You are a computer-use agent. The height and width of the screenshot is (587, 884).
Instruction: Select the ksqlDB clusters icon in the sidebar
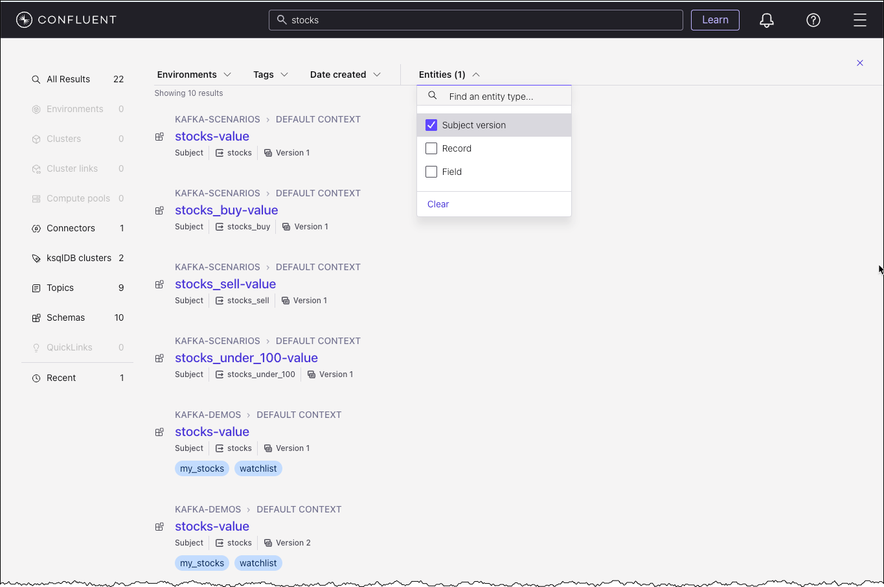36,258
